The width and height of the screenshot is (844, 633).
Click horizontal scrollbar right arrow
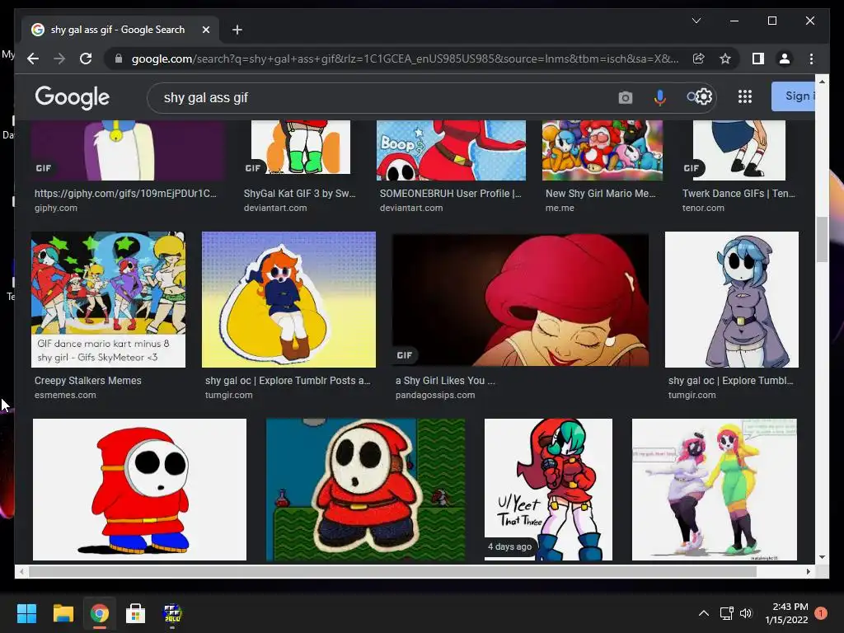808,572
